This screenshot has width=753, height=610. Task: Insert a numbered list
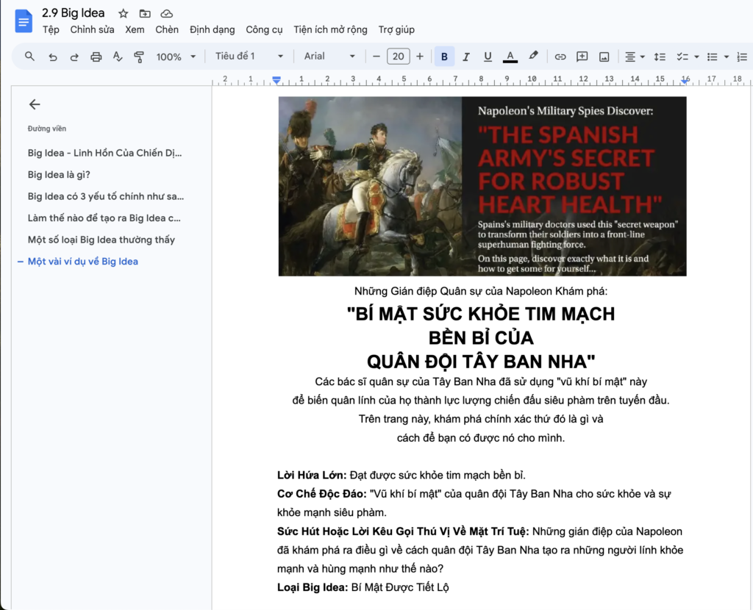tap(742, 57)
